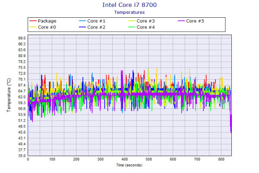This screenshot has width=259, height=173.
Task: Click the 64.7 value on temperature axis
Action: [x=22, y=91]
